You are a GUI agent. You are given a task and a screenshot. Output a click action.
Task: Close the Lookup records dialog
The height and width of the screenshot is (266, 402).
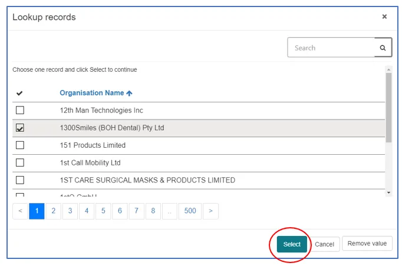pos(384,16)
